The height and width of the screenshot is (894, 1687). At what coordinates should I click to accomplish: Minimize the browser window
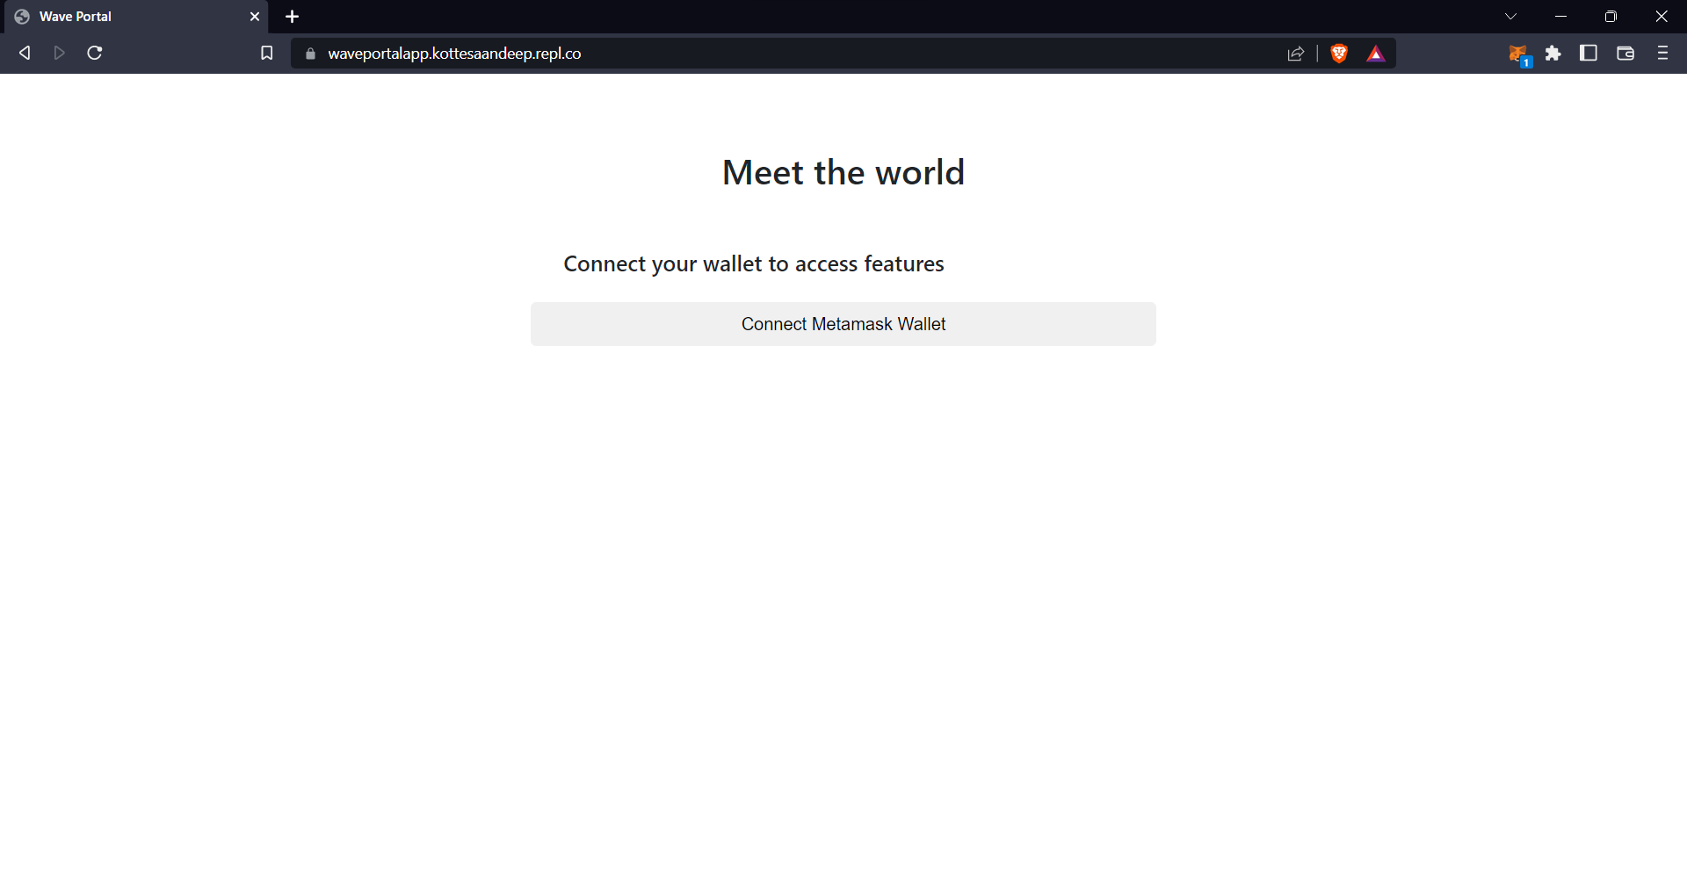(1560, 17)
